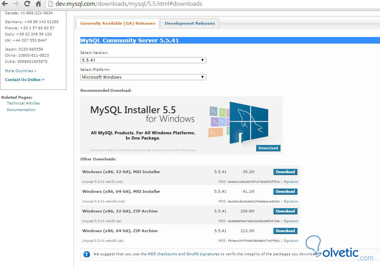Viewport: 380px width, 268px height.
Task: Open the Contact Us Online link
Action: (x=25, y=79)
